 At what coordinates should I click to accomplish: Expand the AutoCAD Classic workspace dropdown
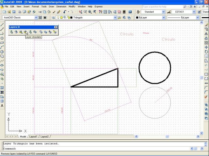click(x=36, y=17)
